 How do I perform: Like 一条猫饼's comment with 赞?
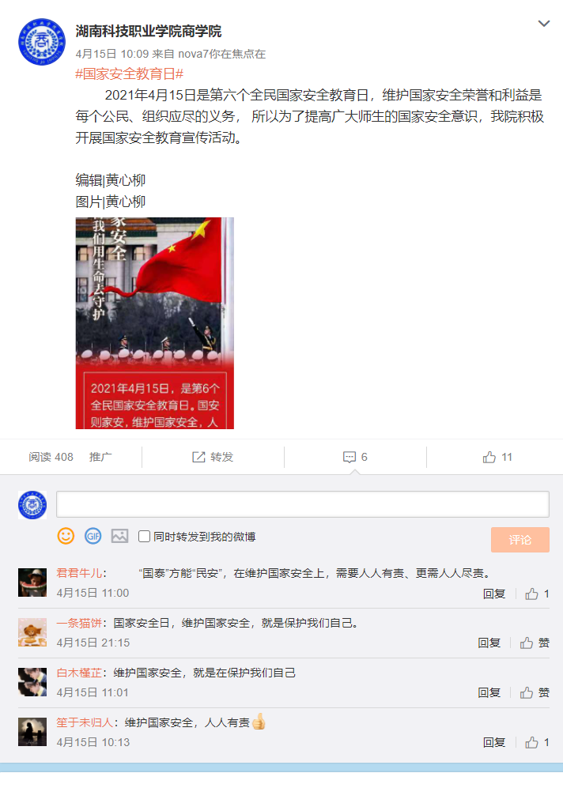coord(535,643)
